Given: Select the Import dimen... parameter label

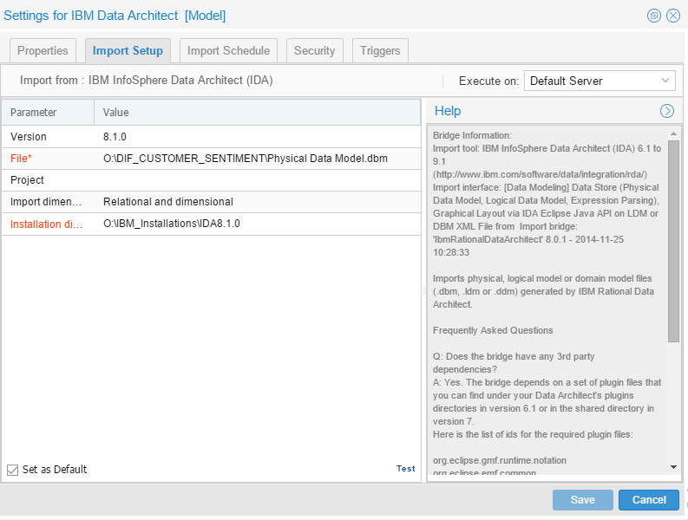Looking at the screenshot, I should pyautogui.click(x=46, y=202).
